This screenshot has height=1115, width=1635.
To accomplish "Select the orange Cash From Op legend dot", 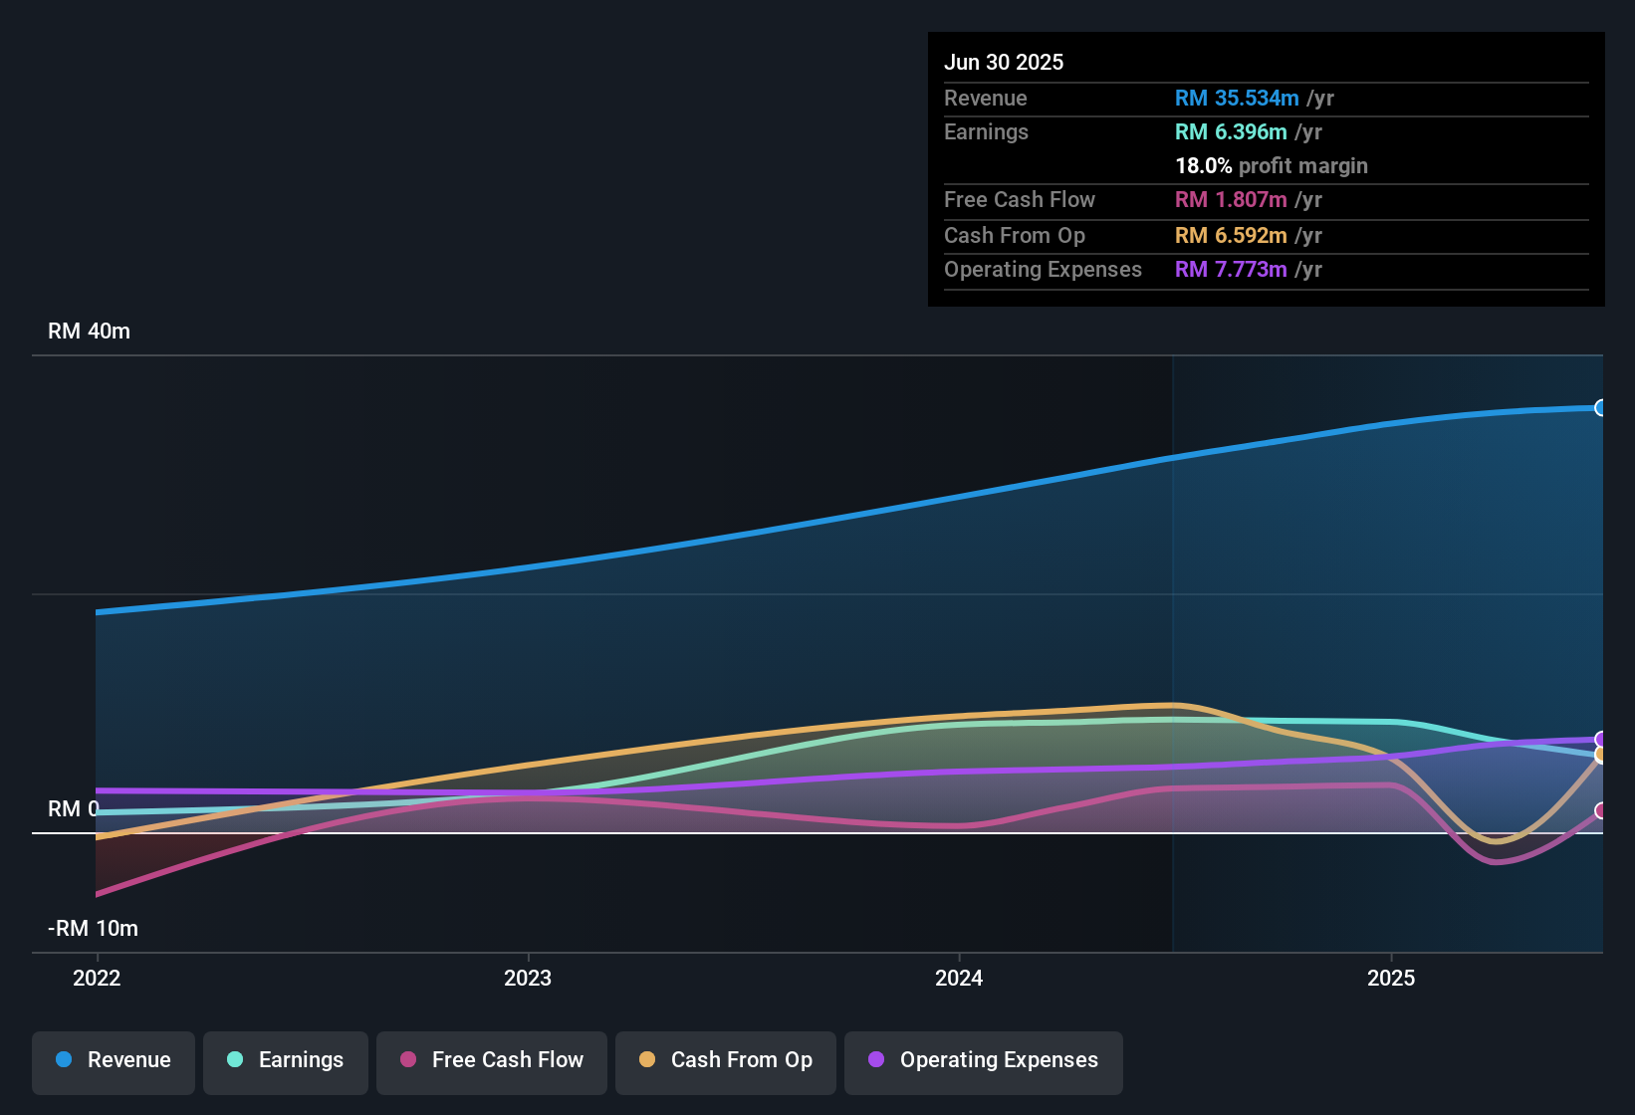I will tap(647, 1060).
